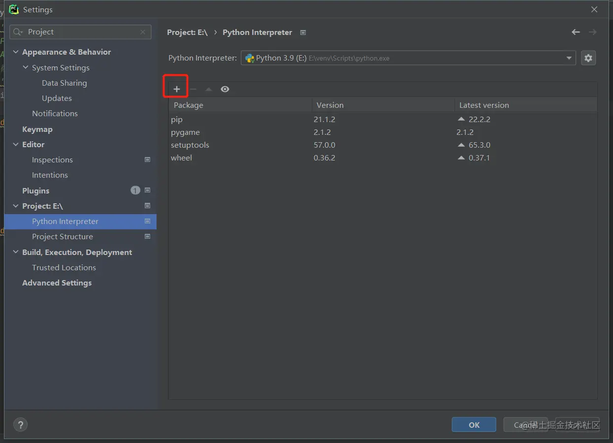Click project icon next to Inspections
Screen dimensions: 613x443
(147, 159)
